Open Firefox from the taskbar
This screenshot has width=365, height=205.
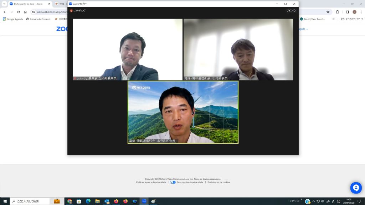(116, 201)
